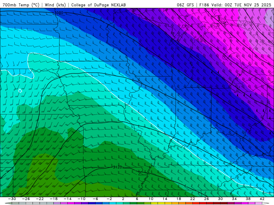Click the -2 color scale label
This screenshot has width=274, height=205.
pyautogui.click(x=109, y=199)
